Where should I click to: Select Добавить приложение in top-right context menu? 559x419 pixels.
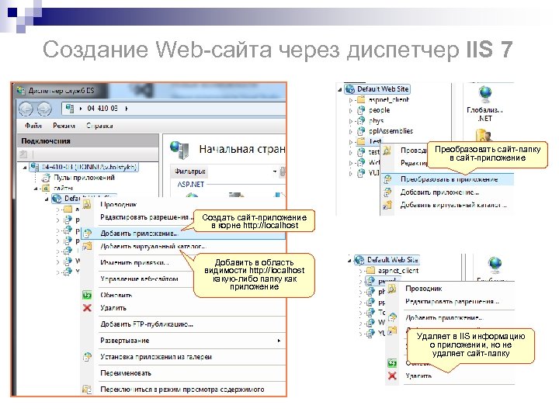click(x=439, y=192)
